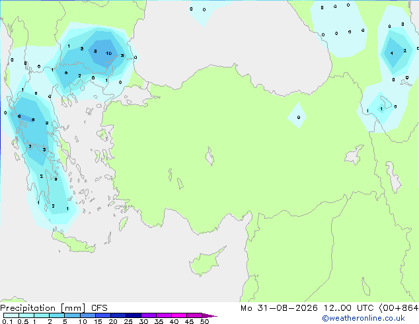Pick the purple swatch between 30 and 35
This screenshot has height=324, width=419.
tap(148, 315)
